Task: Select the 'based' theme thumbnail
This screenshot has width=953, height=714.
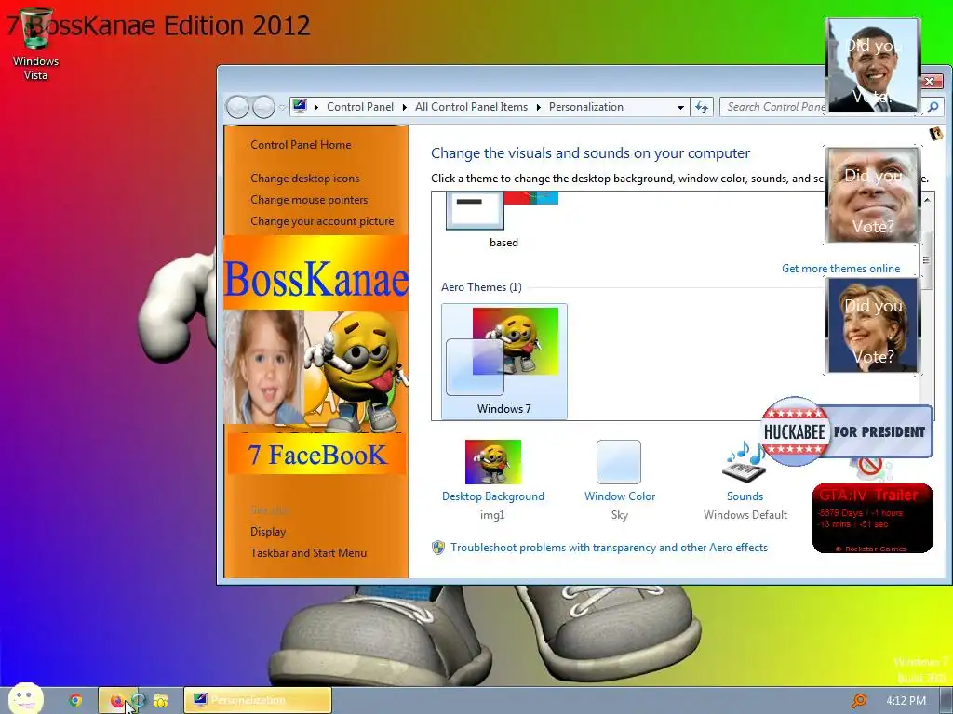Action: 503,218
